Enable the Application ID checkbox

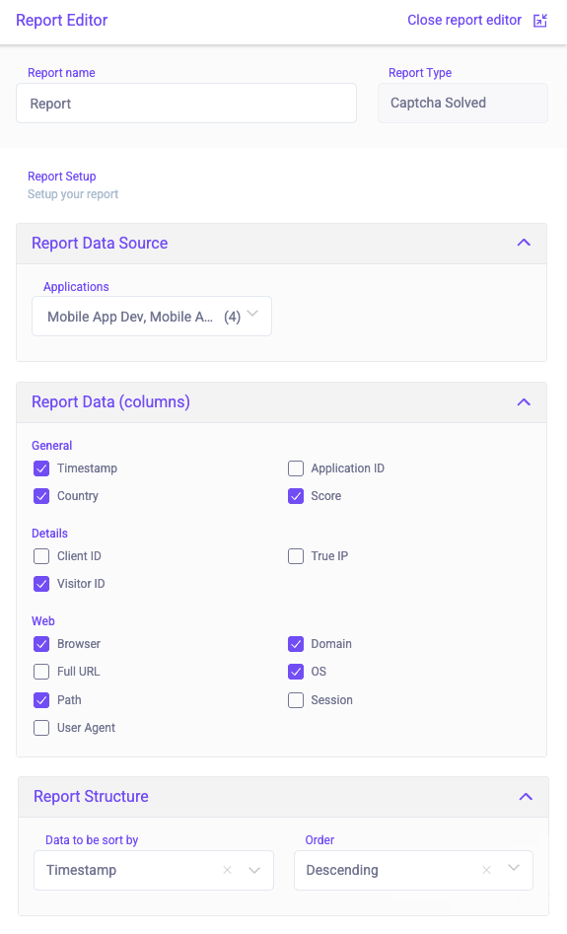point(296,468)
